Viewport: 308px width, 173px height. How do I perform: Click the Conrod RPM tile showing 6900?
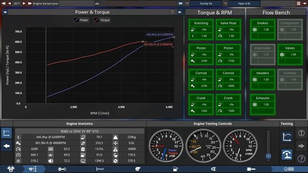click(228, 79)
